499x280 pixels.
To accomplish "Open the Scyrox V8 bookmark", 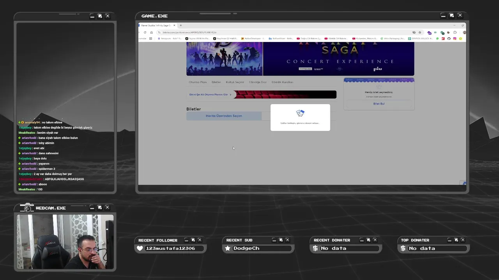I will click(x=198, y=38).
